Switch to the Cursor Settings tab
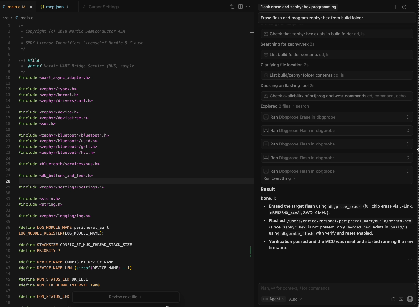Viewport: 419px width, 307px height. [103, 7]
